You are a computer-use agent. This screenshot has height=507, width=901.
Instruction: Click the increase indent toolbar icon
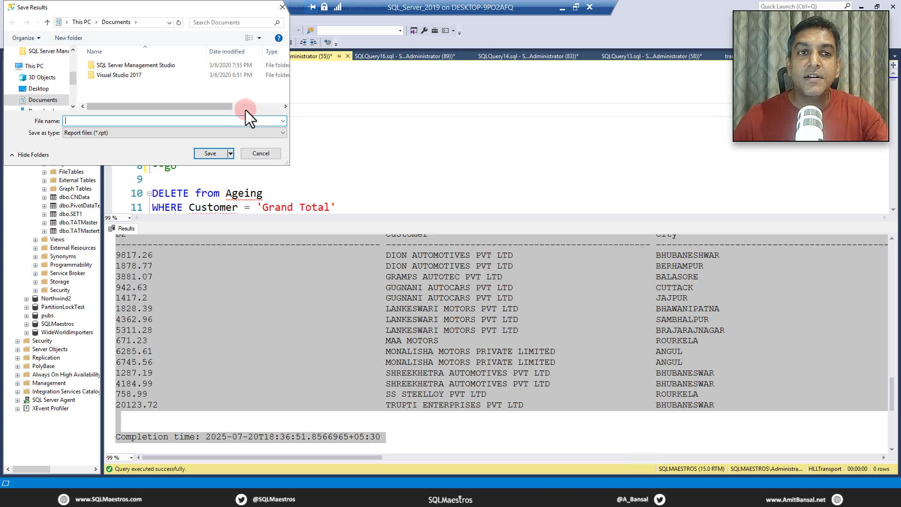(x=313, y=42)
